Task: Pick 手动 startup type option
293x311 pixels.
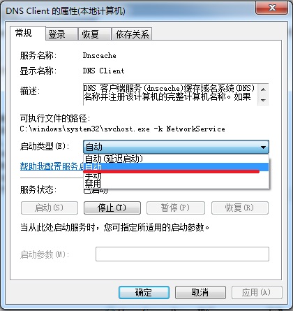Action: [x=176, y=176]
